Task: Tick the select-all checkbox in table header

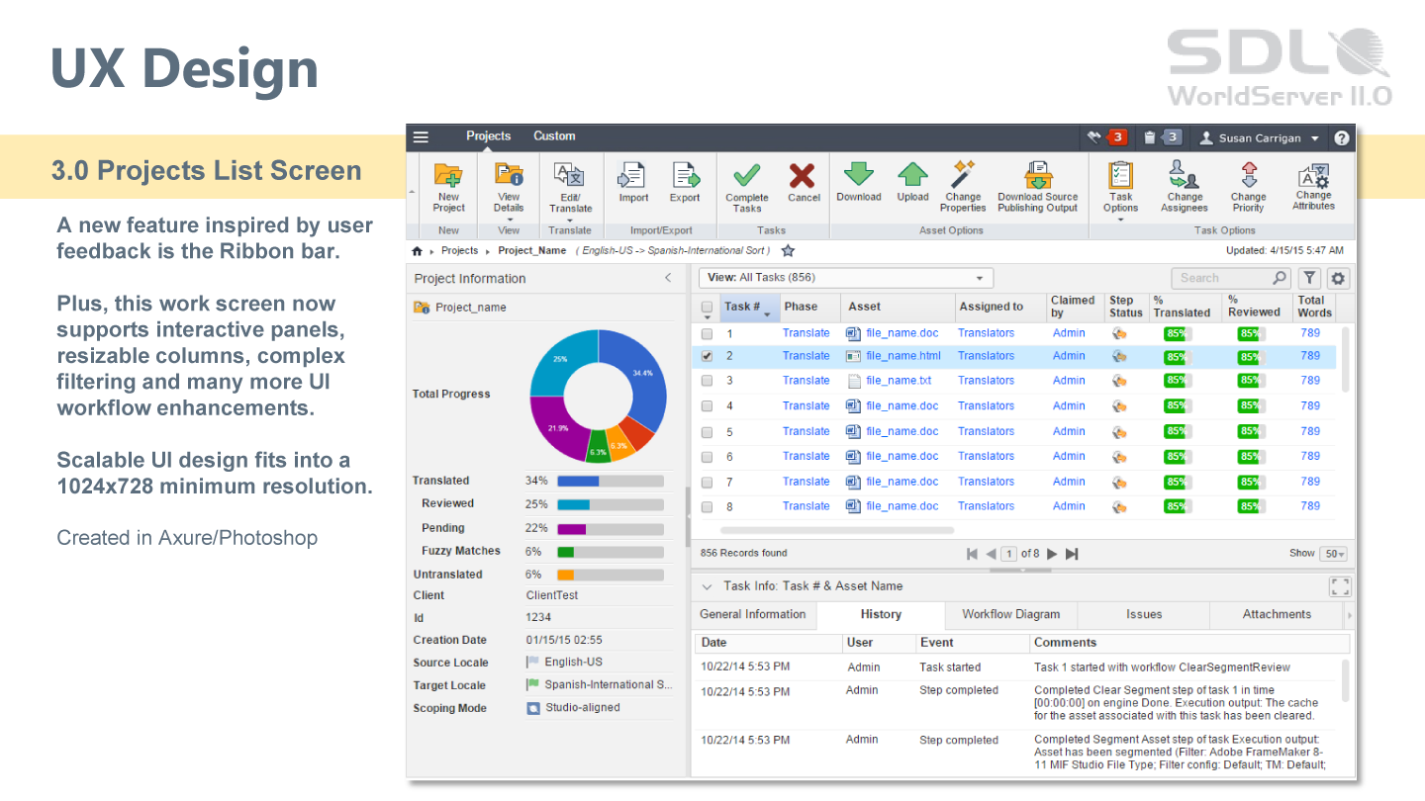Action: (707, 307)
